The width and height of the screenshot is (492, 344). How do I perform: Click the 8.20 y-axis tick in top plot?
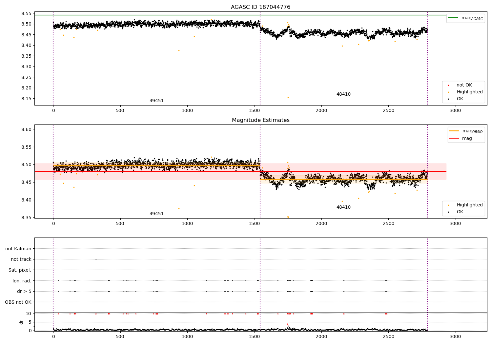(27, 88)
